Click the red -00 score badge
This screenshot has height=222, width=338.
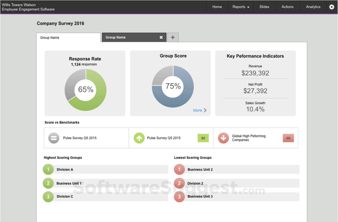click(x=288, y=138)
